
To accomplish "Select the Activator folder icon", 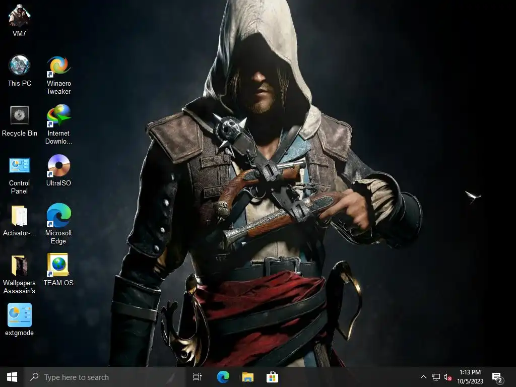I will 20,221.
